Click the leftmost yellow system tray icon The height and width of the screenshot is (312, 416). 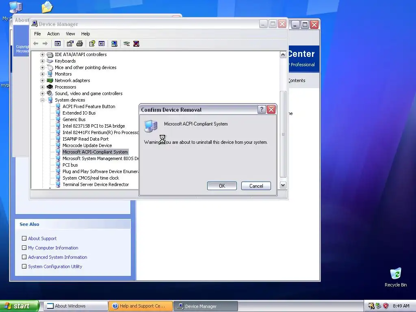coord(371,306)
